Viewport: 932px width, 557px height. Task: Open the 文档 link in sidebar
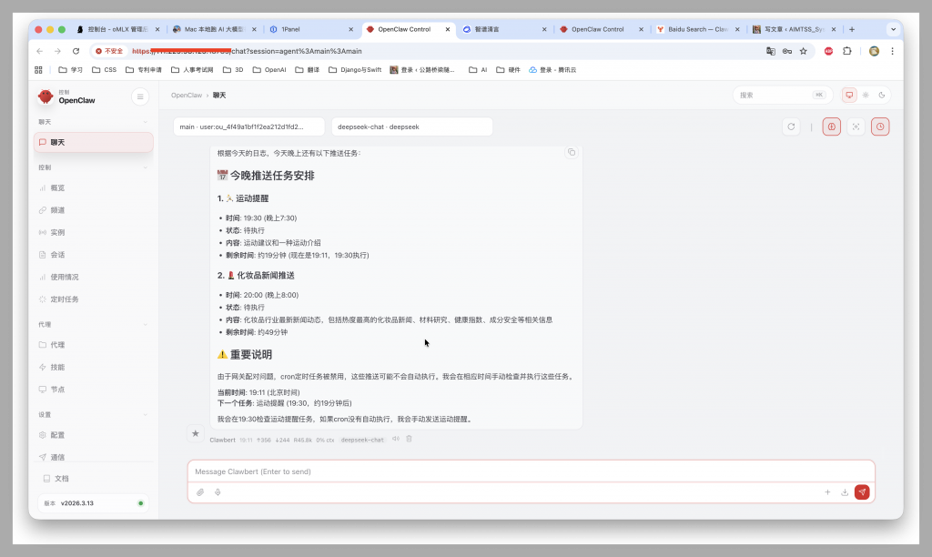(61, 478)
